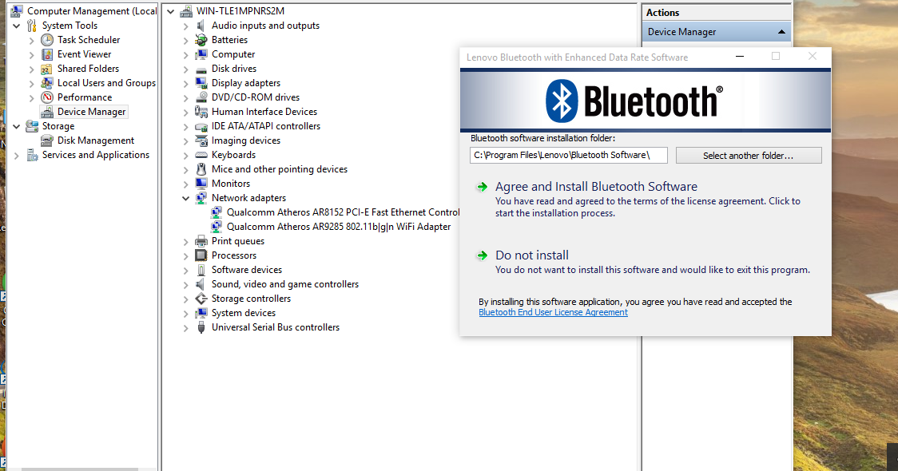
Task: Select Sound, video and game controllers label
Action: click(x=285, y=284)
